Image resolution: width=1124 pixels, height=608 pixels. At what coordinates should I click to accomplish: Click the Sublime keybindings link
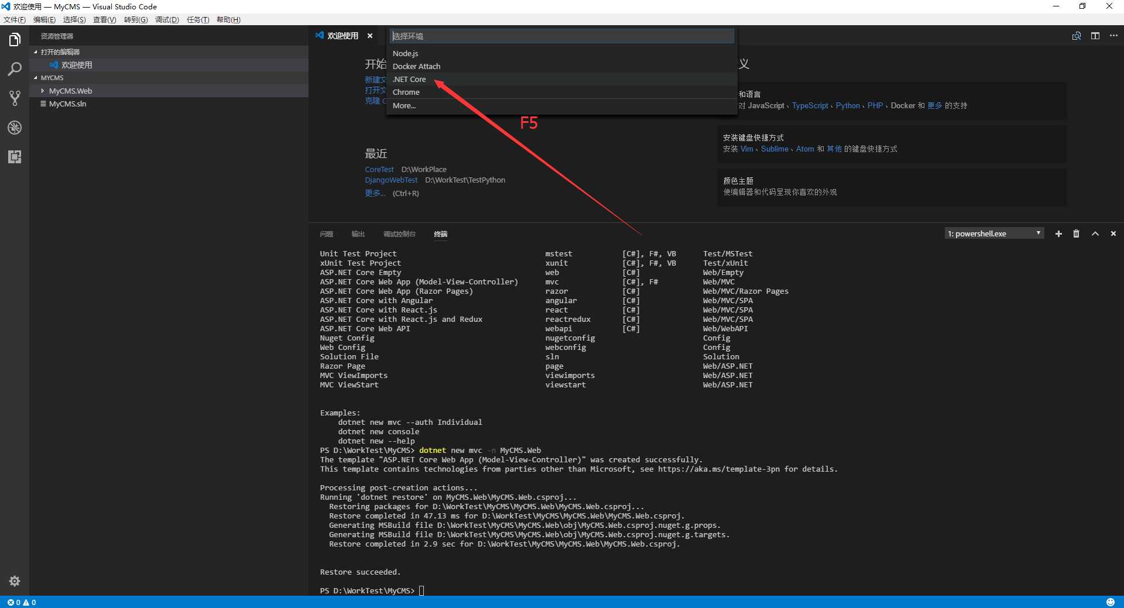point(775,149)
